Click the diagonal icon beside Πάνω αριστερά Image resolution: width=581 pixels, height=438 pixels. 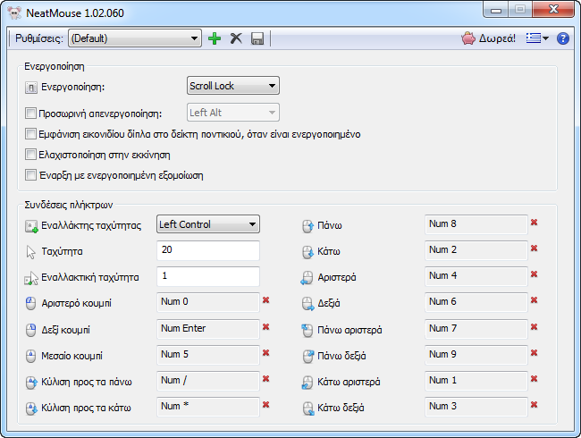[x=307, y=330]
